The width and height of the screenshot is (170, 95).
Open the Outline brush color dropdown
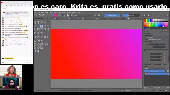point(158,40)
